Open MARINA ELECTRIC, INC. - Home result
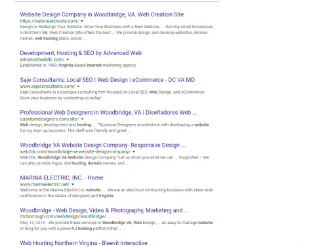This screenshot has height=247, width=328. point(62,178)
